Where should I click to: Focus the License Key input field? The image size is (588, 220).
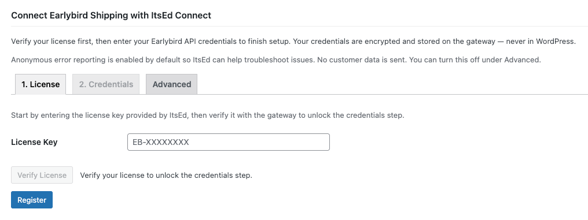point(229,142)
